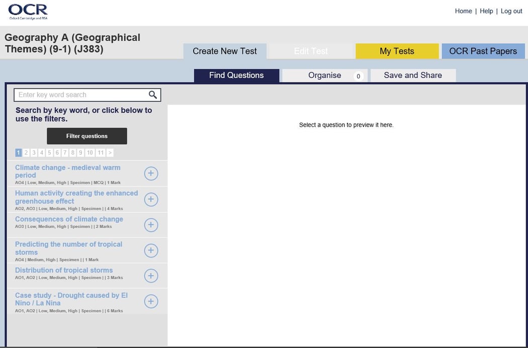Click the Log out link
This screenshot has width=528, height=348.
pos(511,11)
